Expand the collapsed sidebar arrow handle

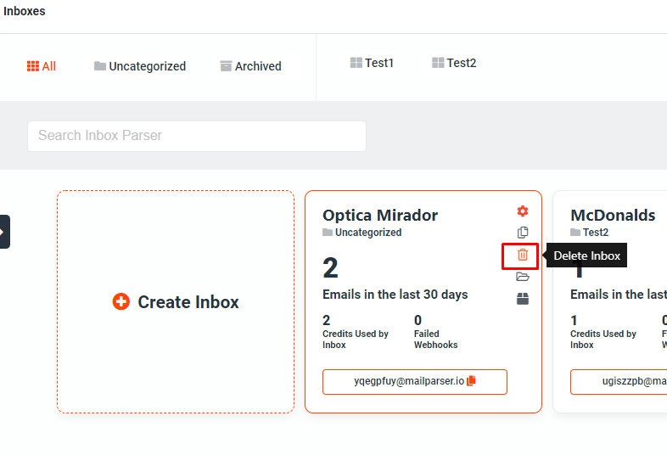4,232
